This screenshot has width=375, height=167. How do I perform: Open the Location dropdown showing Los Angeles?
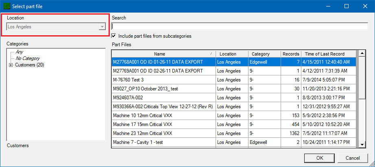(56, 27)
